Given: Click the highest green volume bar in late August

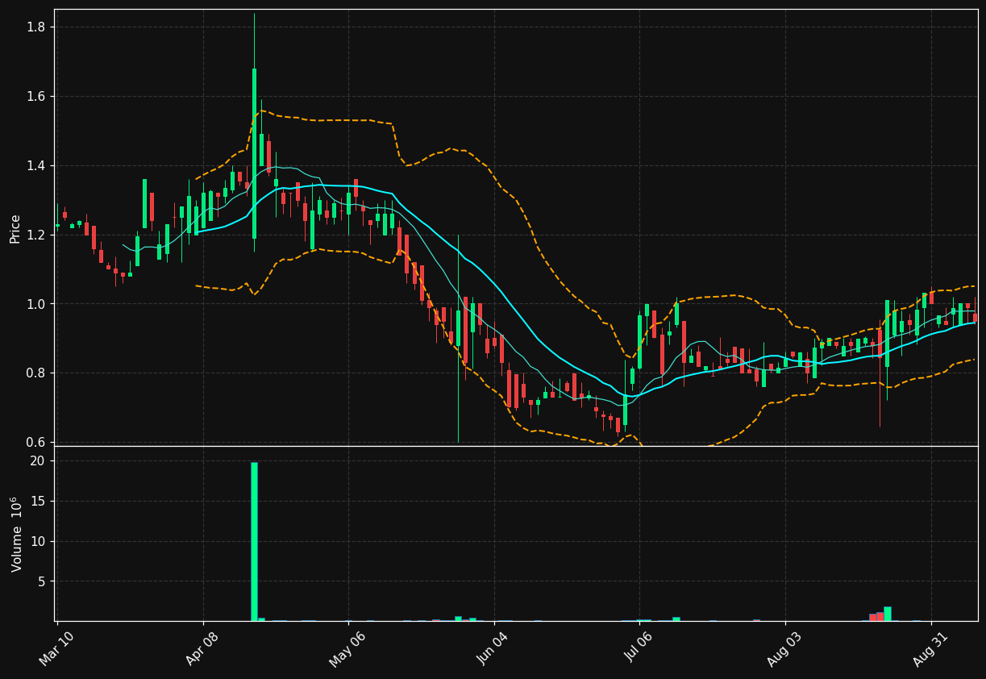Looking at the screenshot, I should (888, 614).
